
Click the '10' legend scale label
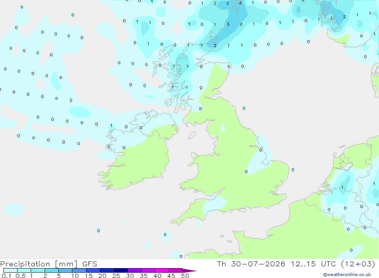(75, 276)
